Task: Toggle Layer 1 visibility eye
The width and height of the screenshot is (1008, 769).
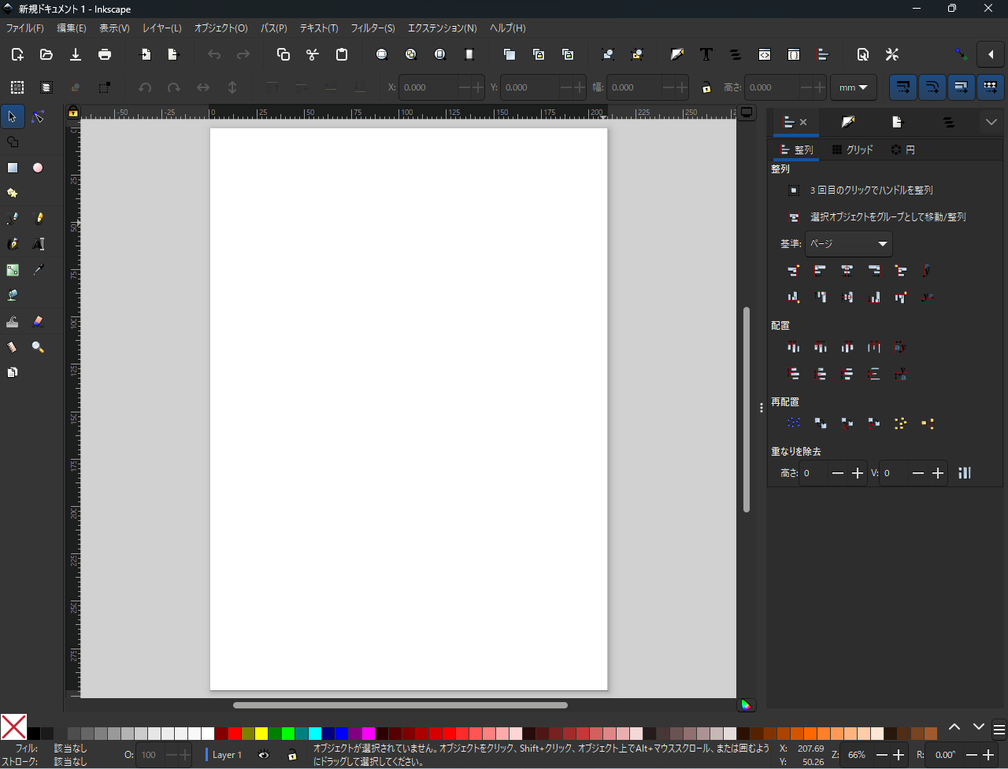Action: click(264, 755)
